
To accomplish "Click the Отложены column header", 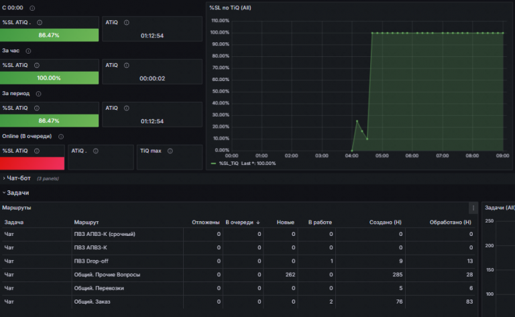I will 206,223.
